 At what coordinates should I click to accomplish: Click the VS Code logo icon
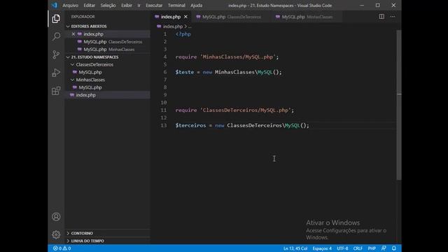[x=55, y=5]
